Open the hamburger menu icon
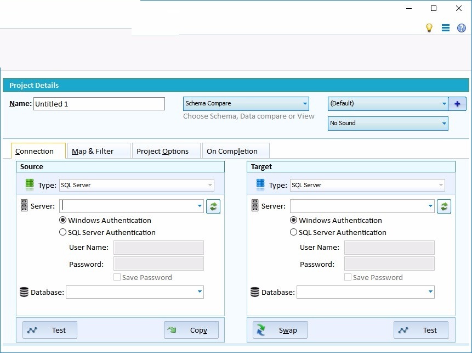This screenshot has height=353, width=472. [x=445, y=27]
